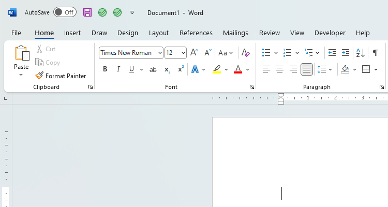Image resolution: width=388 pixels, height=207 pixels.
Task: Open Text Effects dropdown arrow
Action: click(x=204, y=69)
